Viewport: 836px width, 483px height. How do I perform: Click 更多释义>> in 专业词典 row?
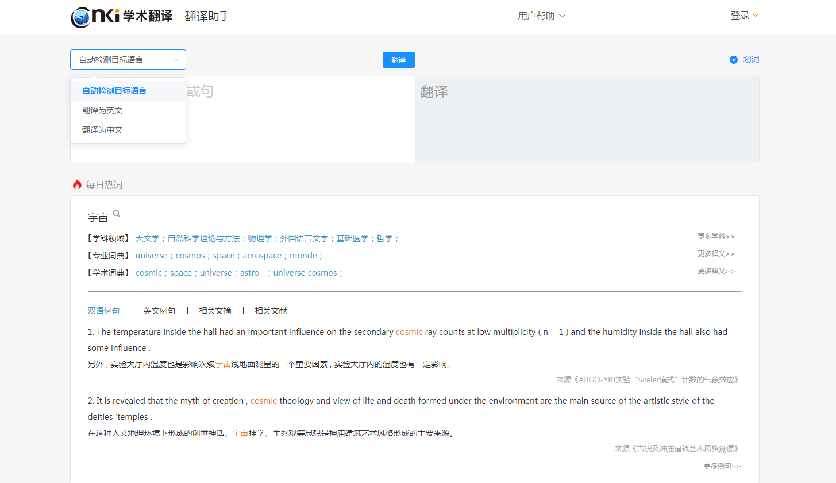click(716, 254)
